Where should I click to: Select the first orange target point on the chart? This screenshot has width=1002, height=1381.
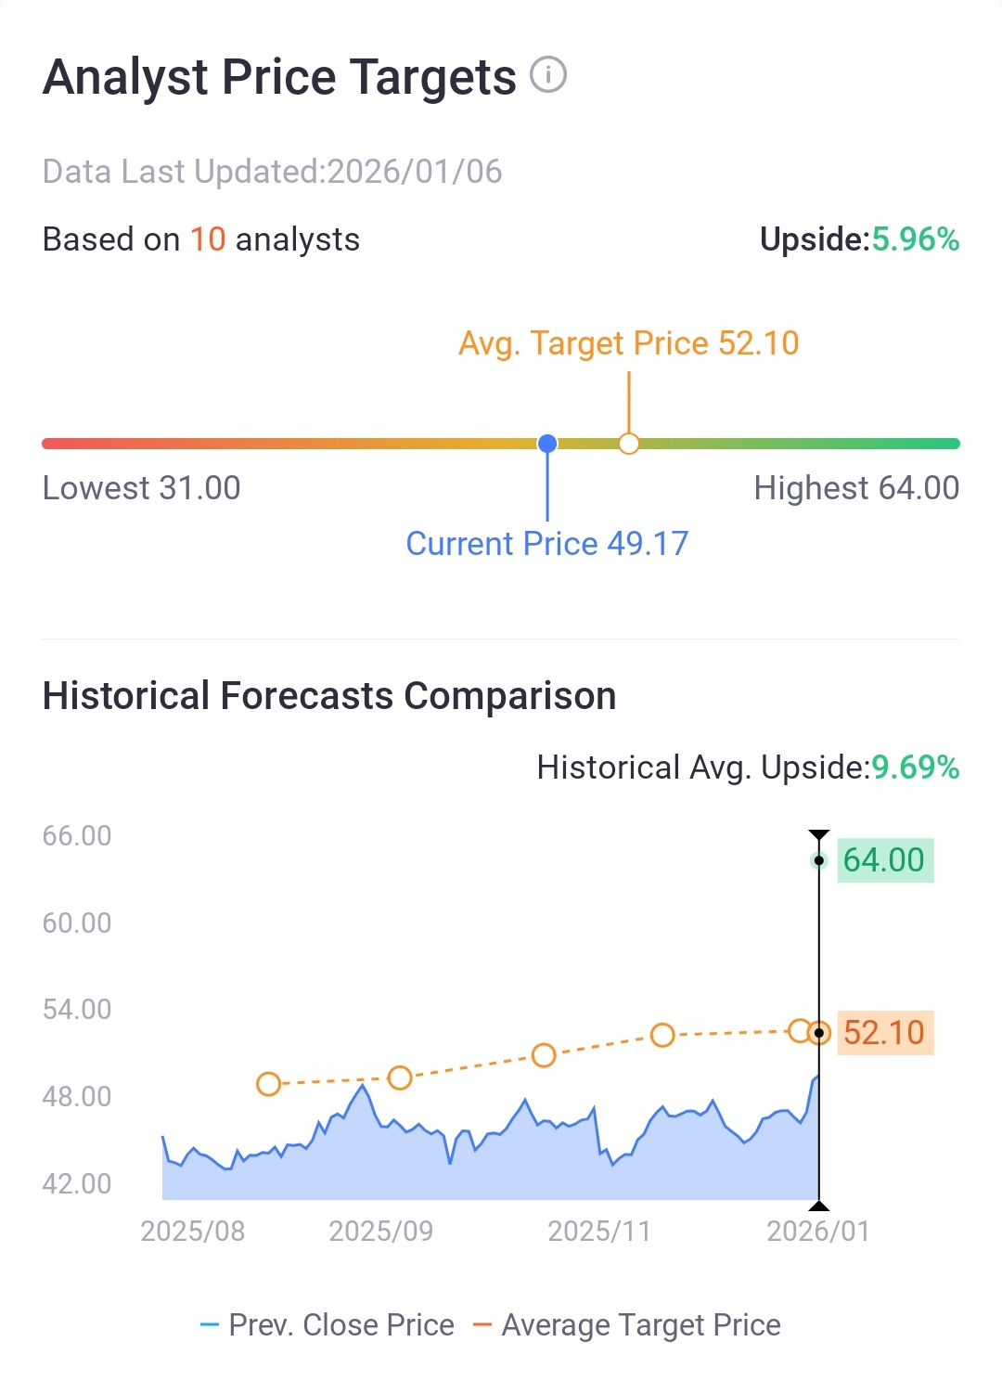pyautogui.click(x=268, y=1084)
